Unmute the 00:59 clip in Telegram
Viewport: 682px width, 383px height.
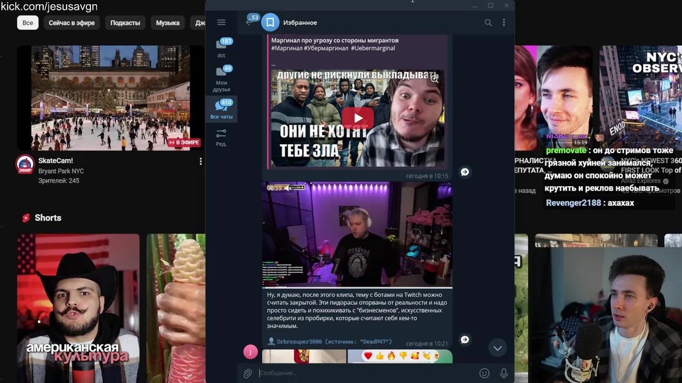pos(288,188)
